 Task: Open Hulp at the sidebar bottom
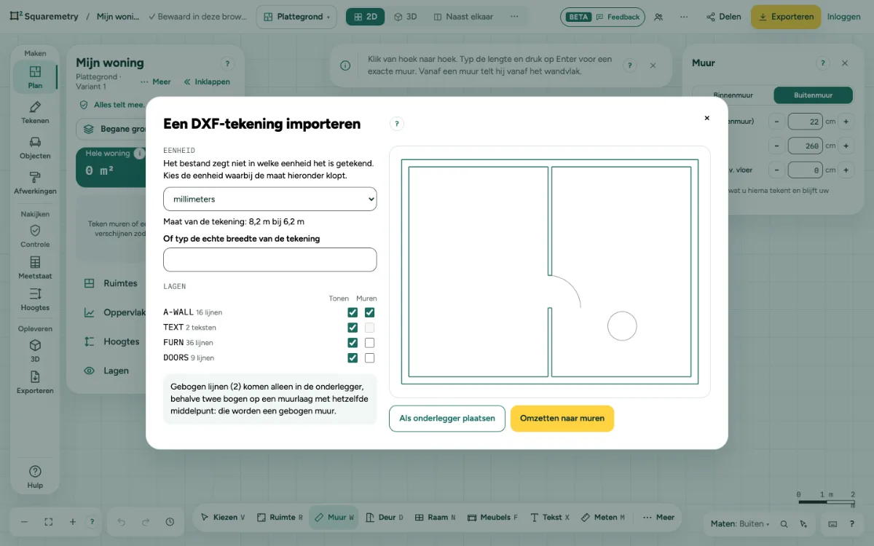pyautogui.click(x=35, y=477)
